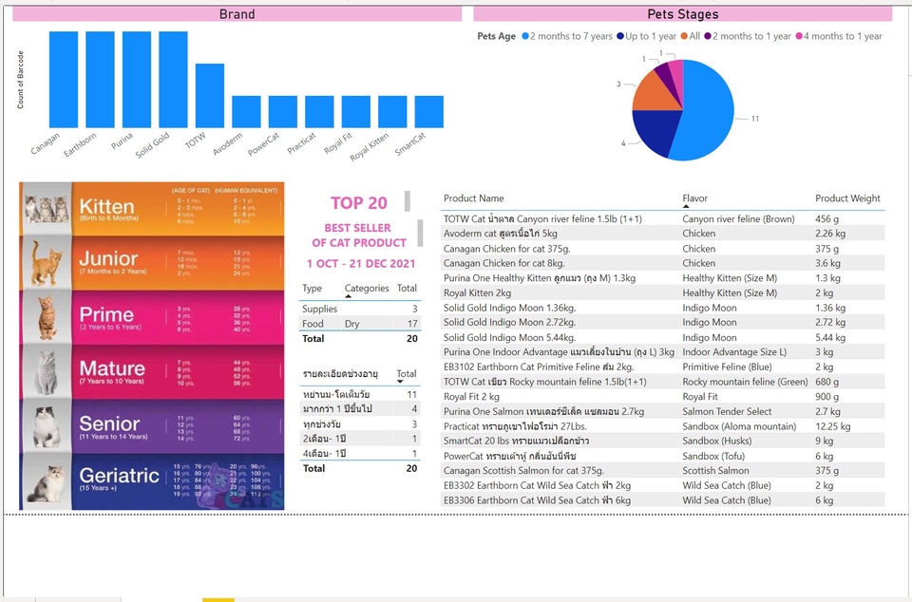The width and height of the screenshot is (912, 602).
Task: Click the sort arrow under Flavor header
Action: coord(686,206)
